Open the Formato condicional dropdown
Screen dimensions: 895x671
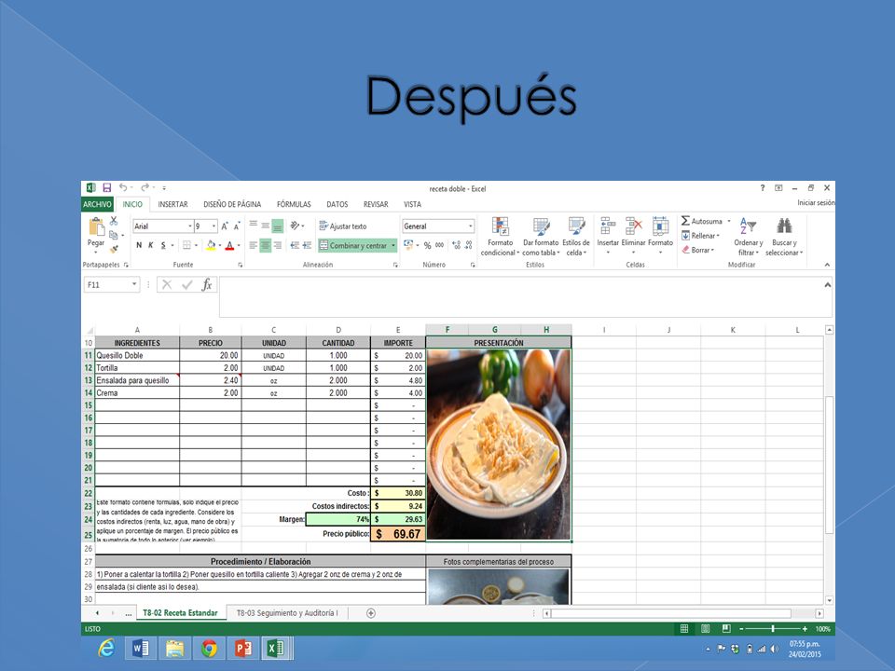[500, 238]
